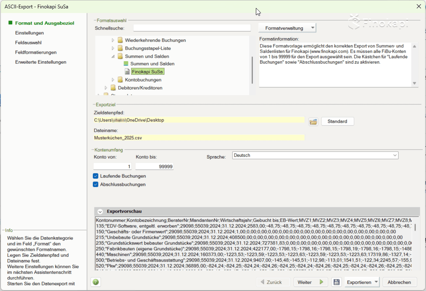This screenshot has width=426, height=291.
Task: Click the Weiter button
Action: [x=310, y=282]
